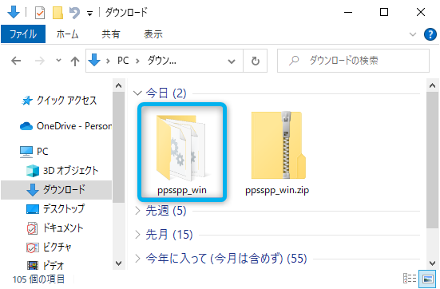Switch to large icons view in status bar
Image resolution: width=440 pixels, height=289 pixels.
[x=426, y=279]
